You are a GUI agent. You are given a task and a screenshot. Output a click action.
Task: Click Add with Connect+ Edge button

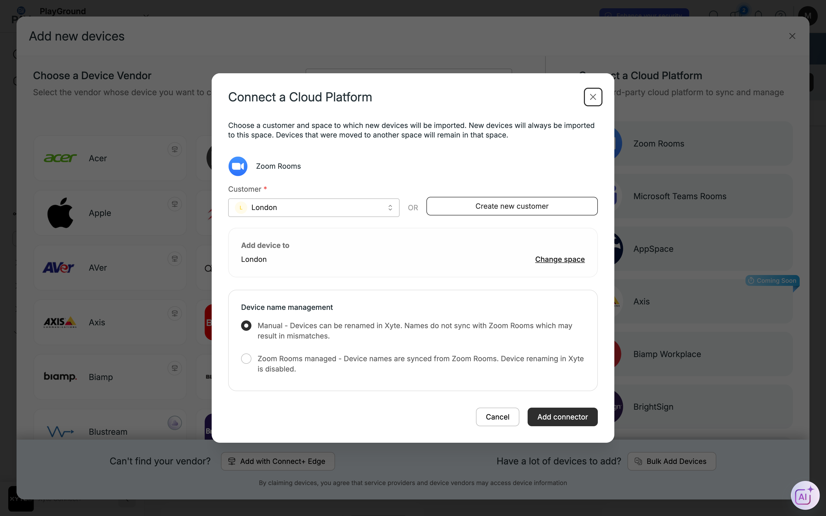(278, 461)
